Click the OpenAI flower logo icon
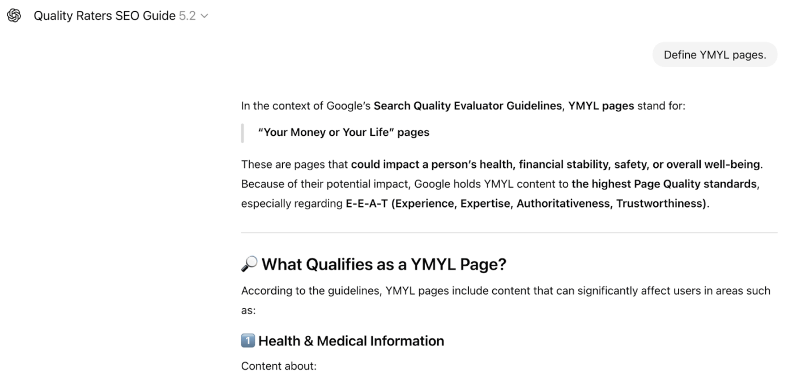 (14, 15)
